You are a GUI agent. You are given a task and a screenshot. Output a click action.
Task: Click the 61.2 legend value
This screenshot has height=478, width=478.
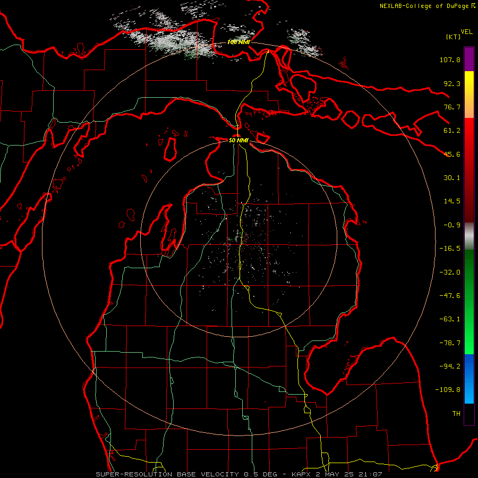click(452, 131)
